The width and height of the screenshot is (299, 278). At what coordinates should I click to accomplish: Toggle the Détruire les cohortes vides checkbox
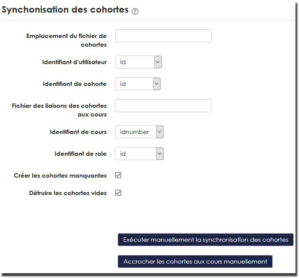(x=118, y=193)
